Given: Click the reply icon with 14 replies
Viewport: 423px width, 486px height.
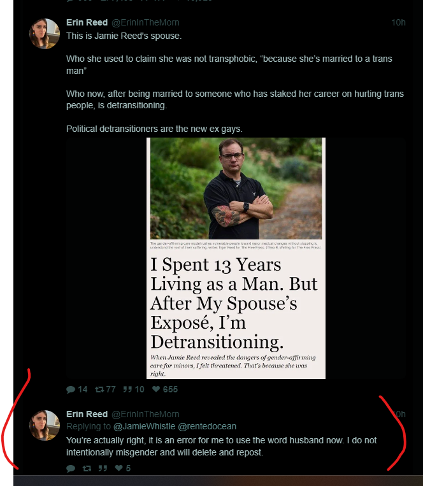Looking at the screenshot, I should [x=71, y=389].
